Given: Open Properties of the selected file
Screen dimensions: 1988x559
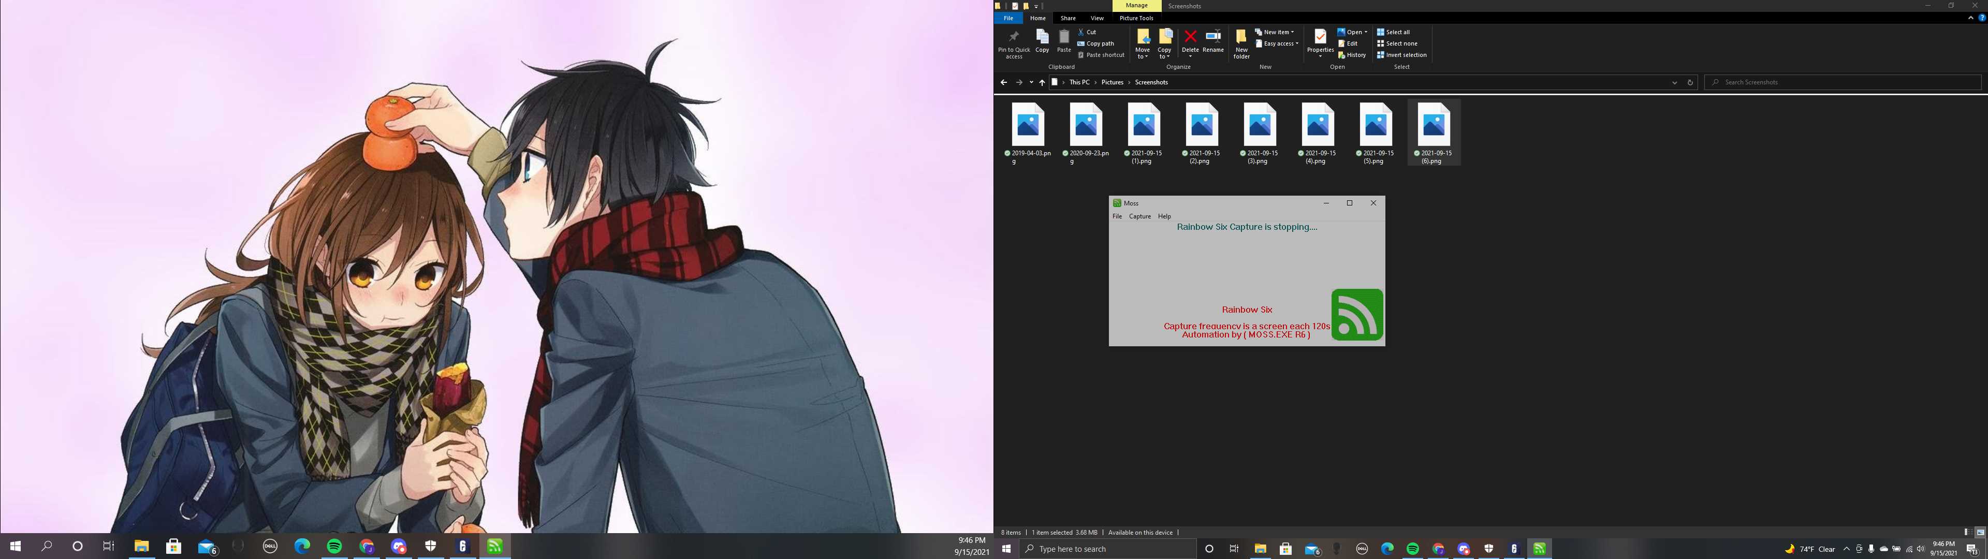Looking at the screenshot, I should [x=1320, y=43].
